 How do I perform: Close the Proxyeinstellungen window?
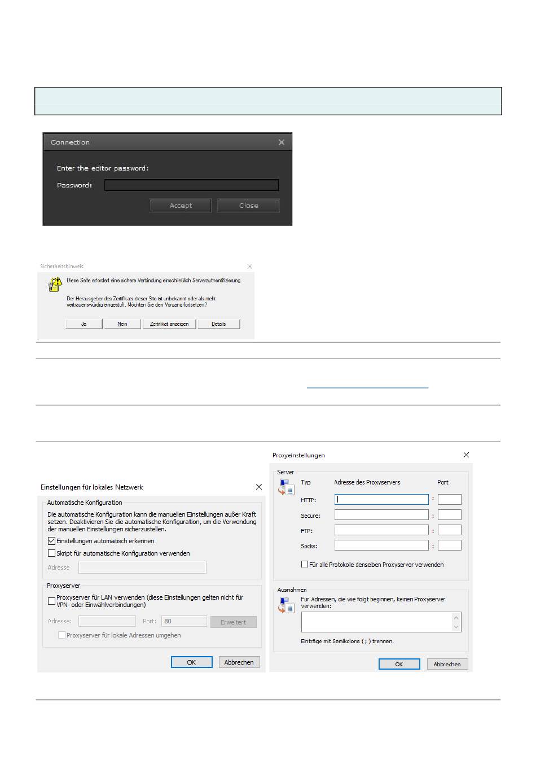click(x=466, y=455)
